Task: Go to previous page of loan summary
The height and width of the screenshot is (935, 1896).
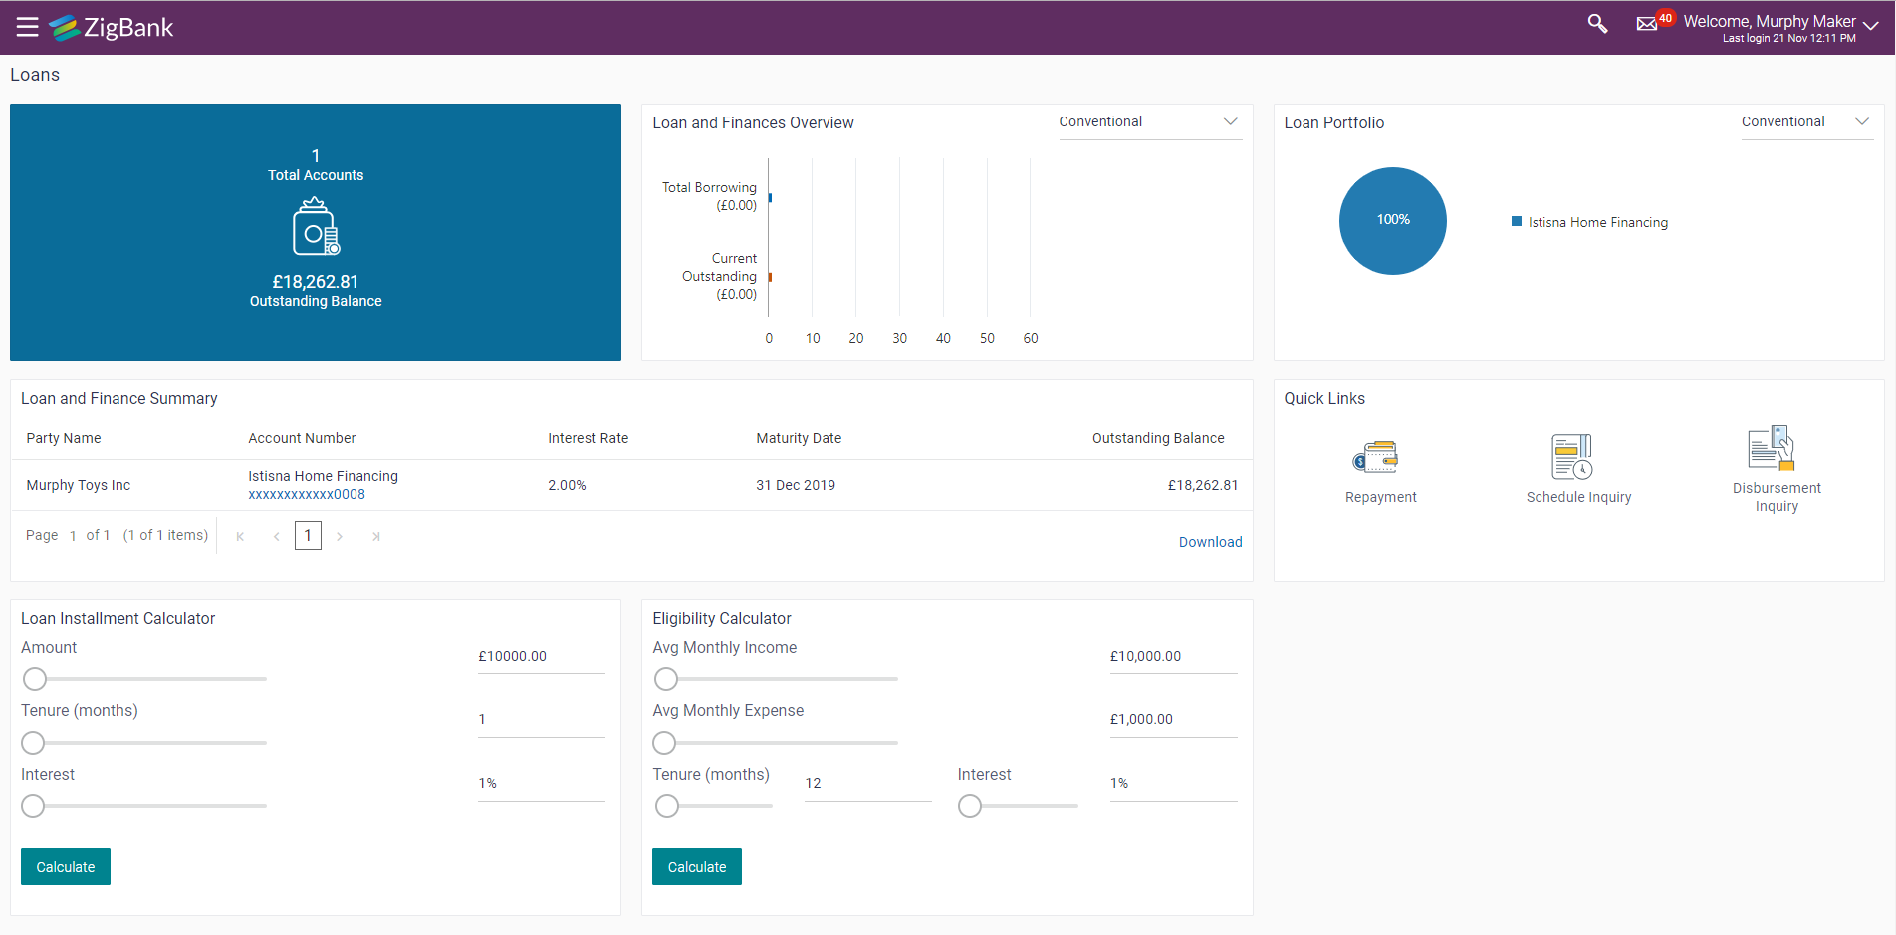Action: (276, 536)
